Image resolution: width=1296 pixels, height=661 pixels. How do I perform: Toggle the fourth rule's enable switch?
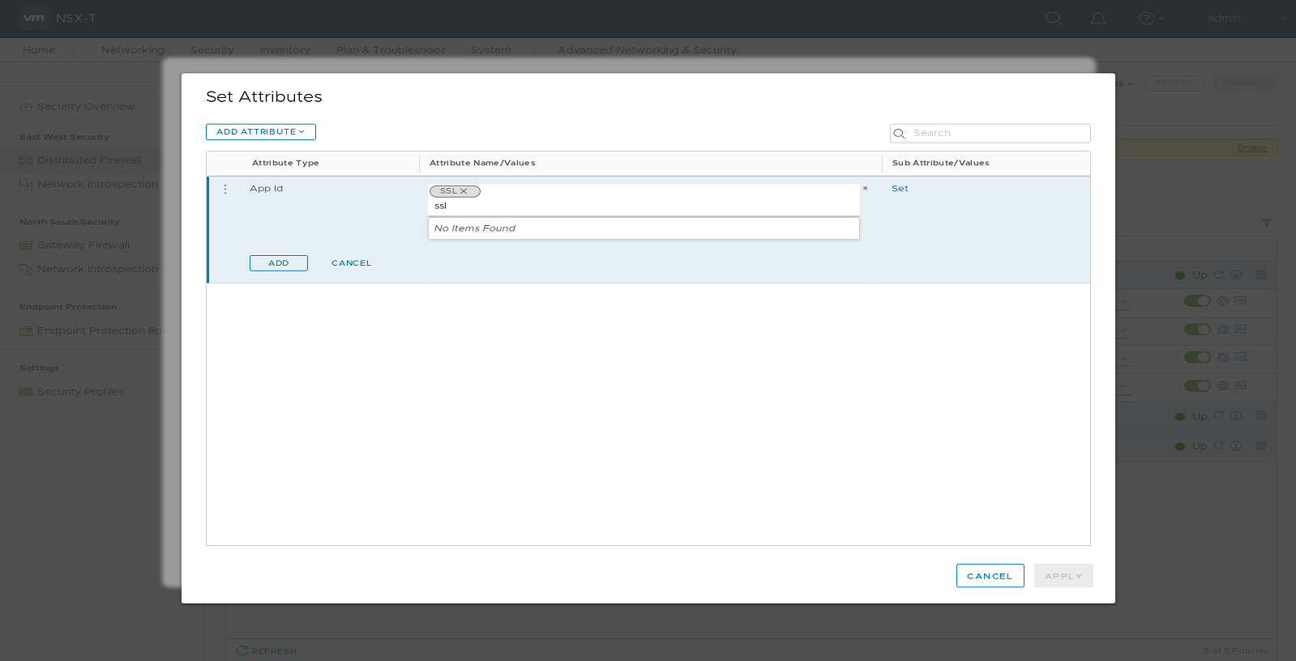1196,386
